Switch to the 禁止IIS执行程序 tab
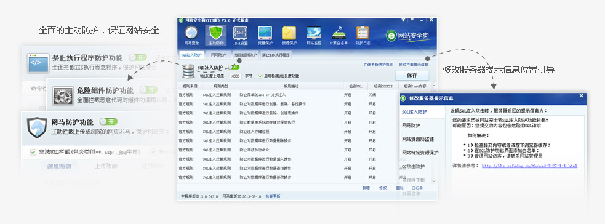Viewport: 605px width, 224px height. 276,55
